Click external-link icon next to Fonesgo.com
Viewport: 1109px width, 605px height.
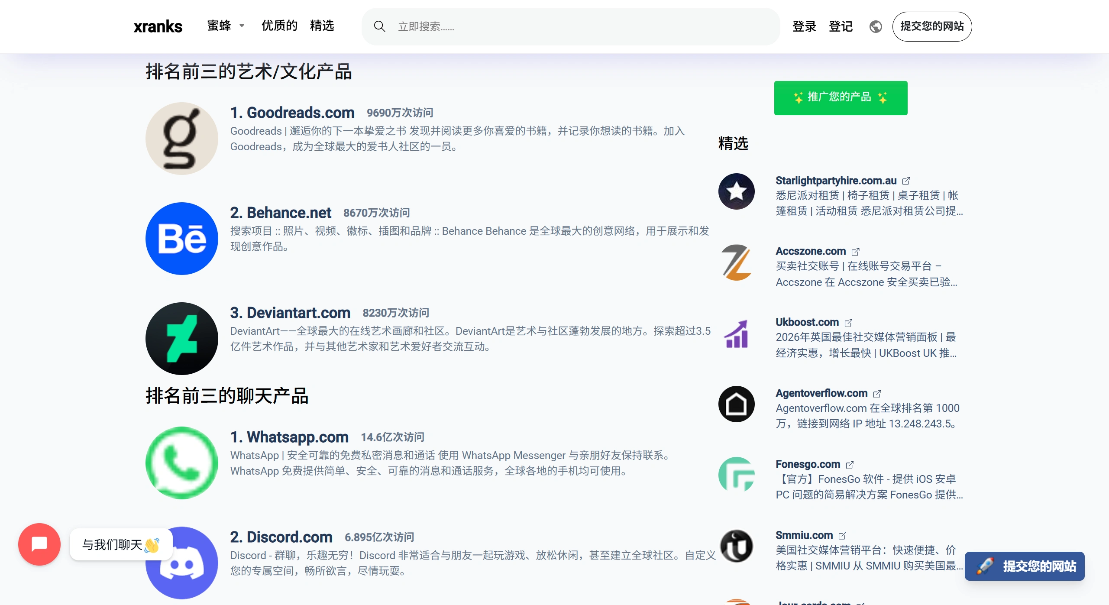(850, 465)
